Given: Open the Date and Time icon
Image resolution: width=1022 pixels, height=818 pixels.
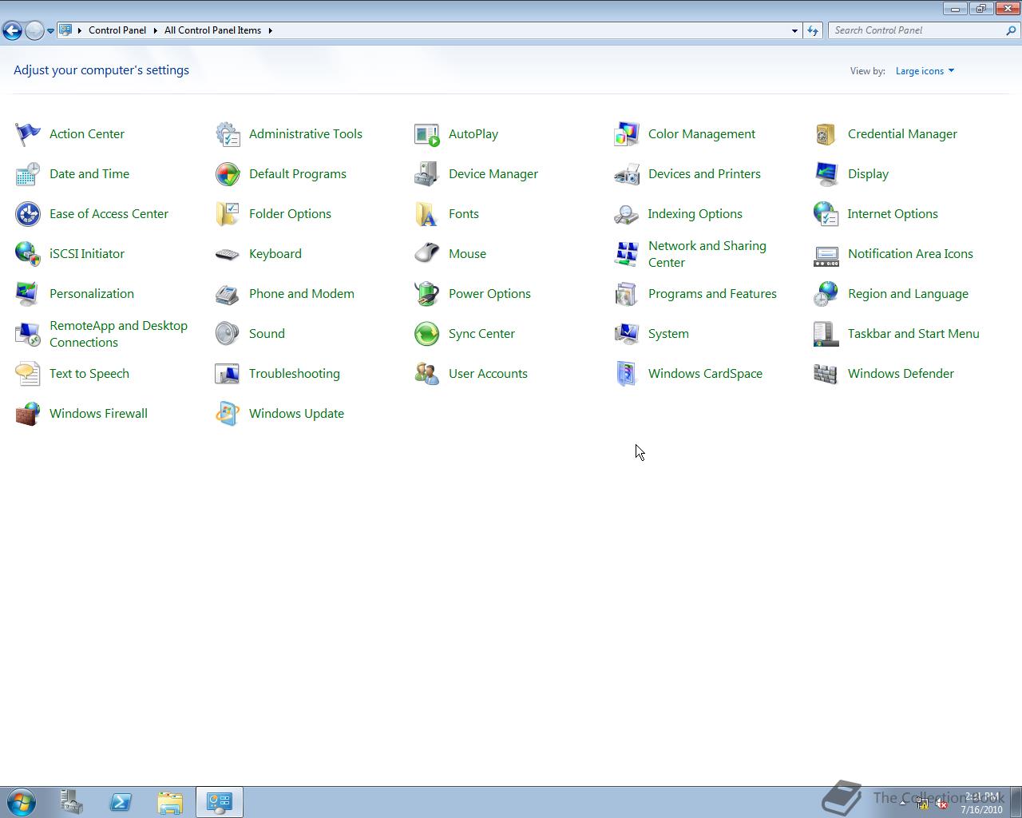Looking at the screenshot, I should (x=28, y=174).
